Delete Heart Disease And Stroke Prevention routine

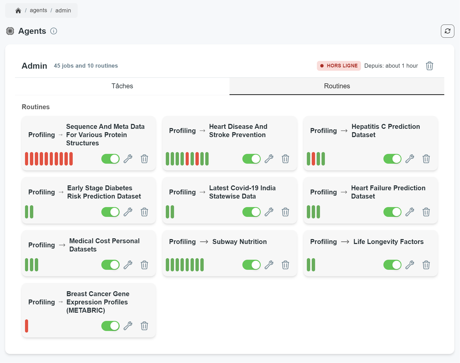click(285, 159)
